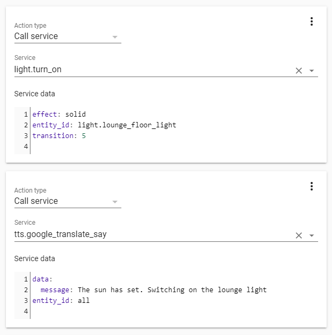This screenshot has height=335, width=332.
Task: Click into the light.turn_on service input
Action: point(150,70)
